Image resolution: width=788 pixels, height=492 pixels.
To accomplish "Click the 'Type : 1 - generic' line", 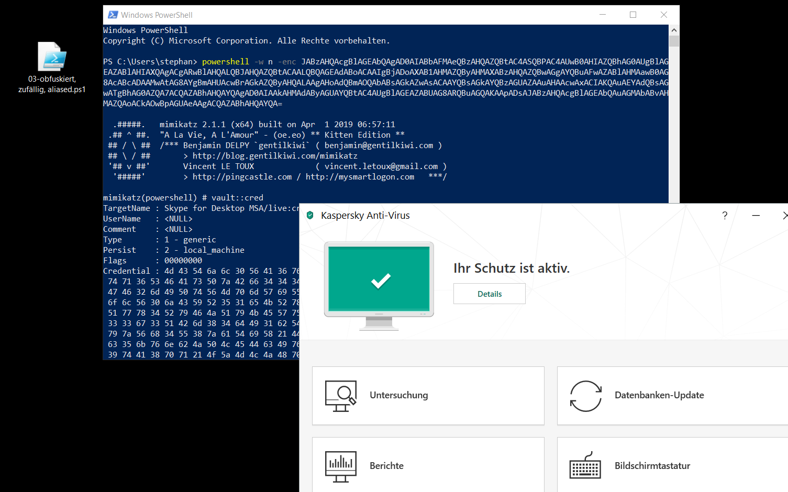I will pos(160,240).
